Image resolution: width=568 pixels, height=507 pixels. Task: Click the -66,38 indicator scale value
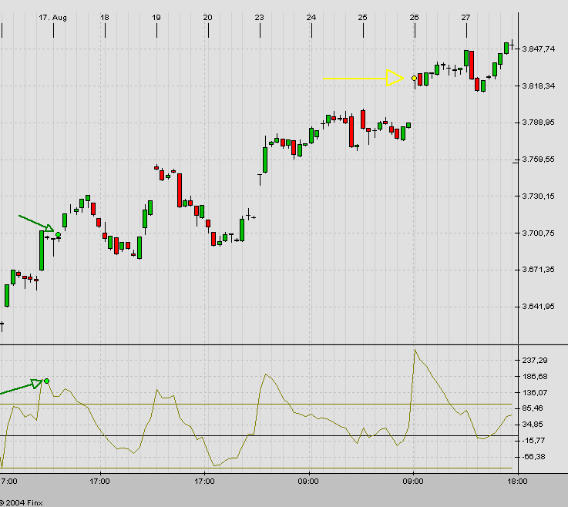click(x=533, y=457)
